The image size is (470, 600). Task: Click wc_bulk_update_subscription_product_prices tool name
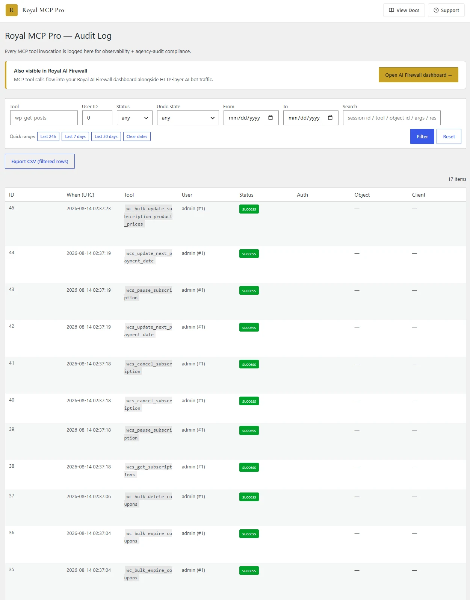pyautogui.click(x=148, y=216)
